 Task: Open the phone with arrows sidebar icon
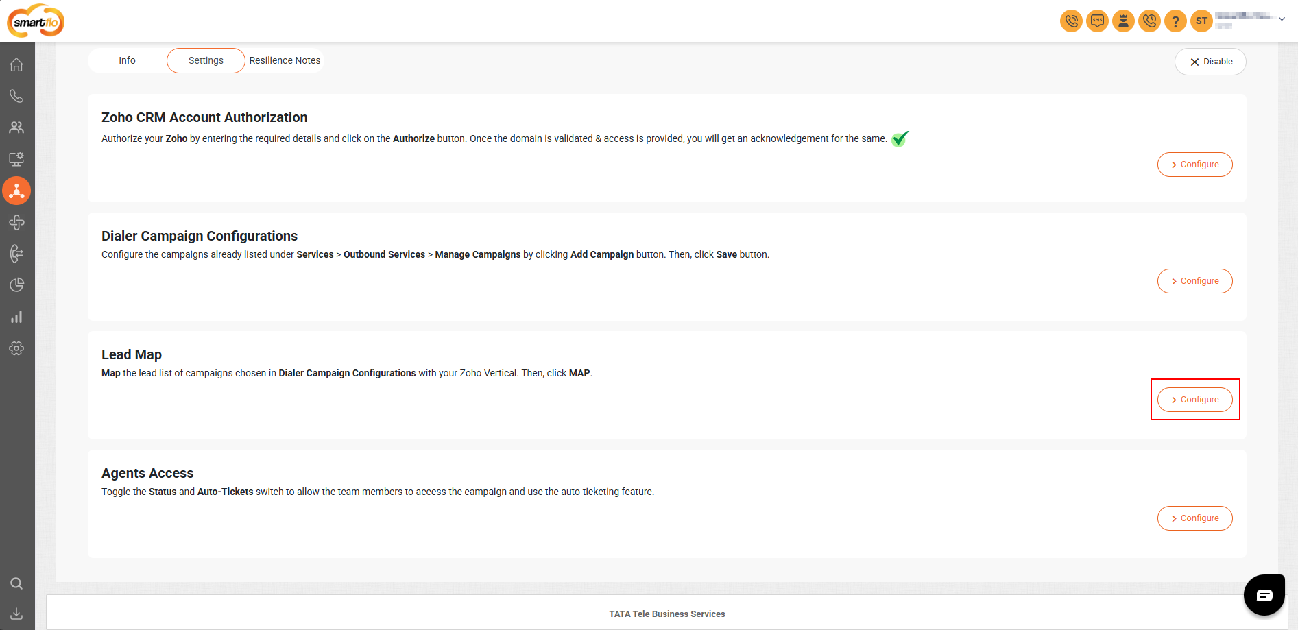click(x=16, y=254)
